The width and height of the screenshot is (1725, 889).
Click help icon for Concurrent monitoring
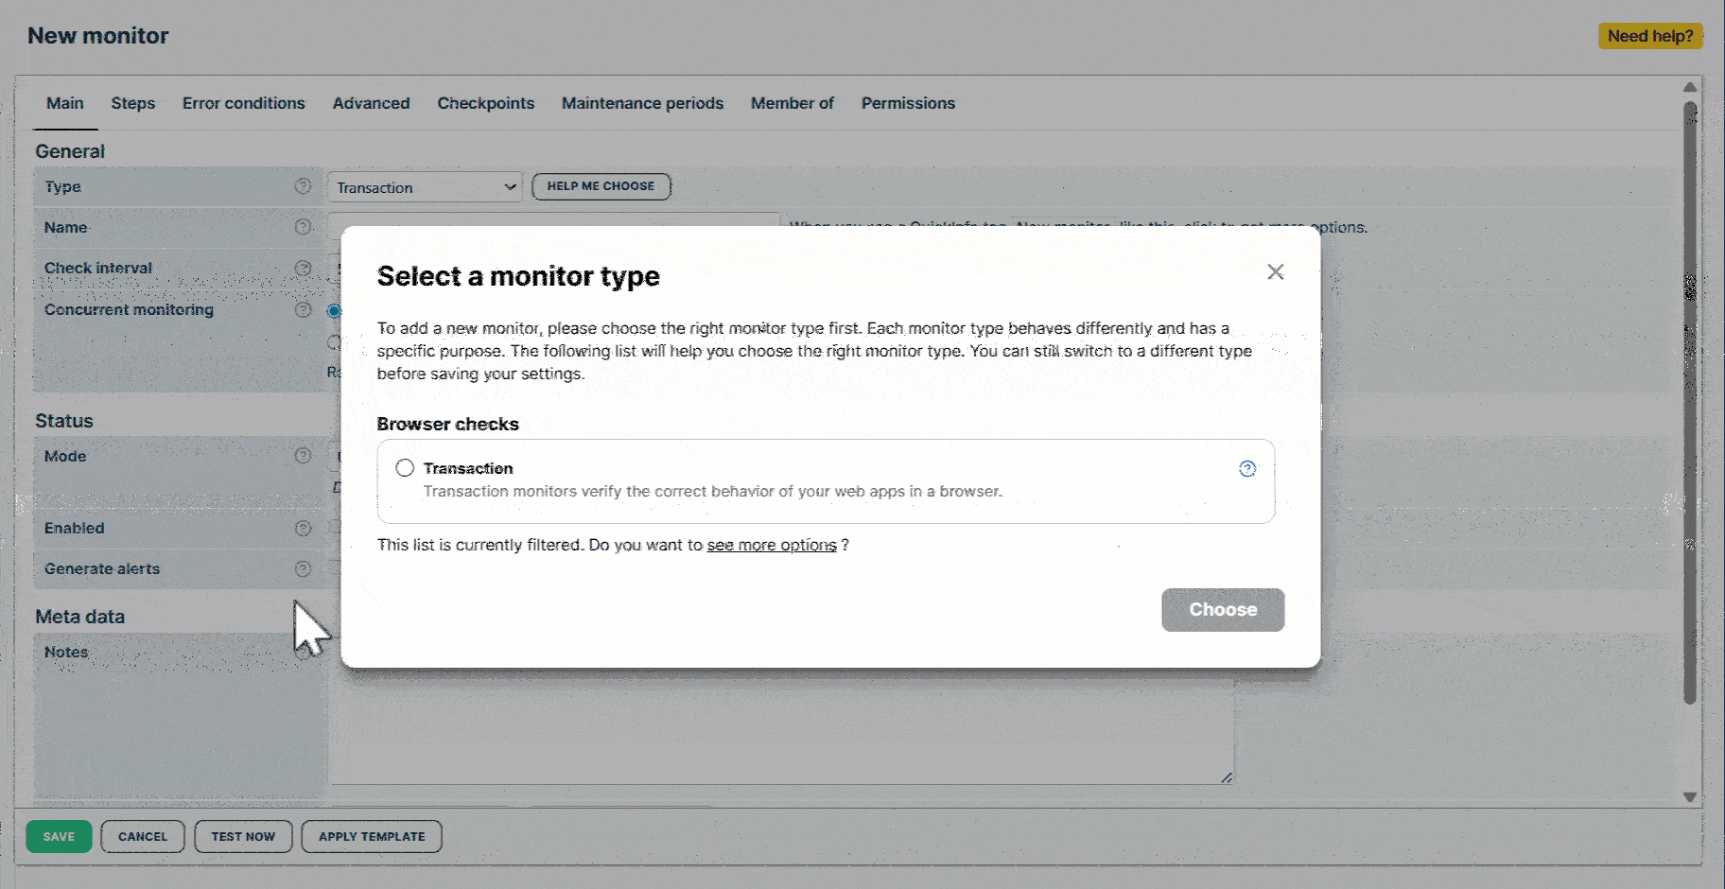303,310
